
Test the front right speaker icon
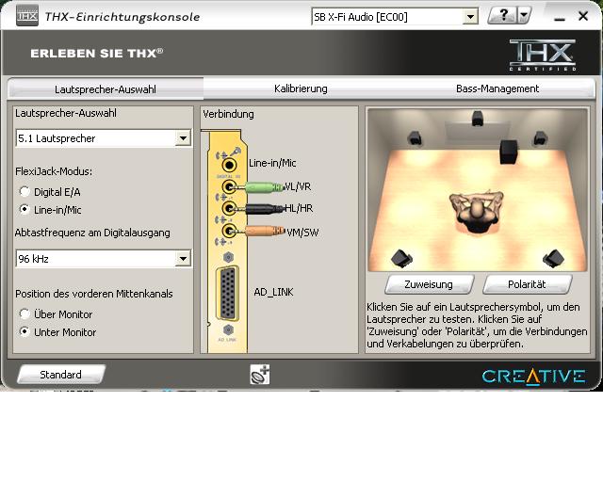click(540, 138)
